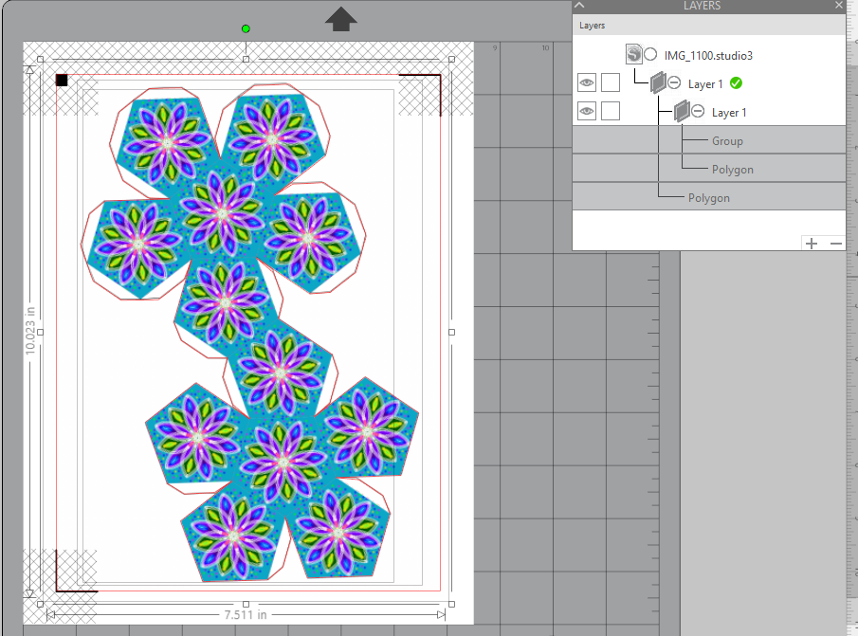Screen dimensions: 858x636
Task: Click the plus icon to add a layer
Action: (x=812, y=244)
